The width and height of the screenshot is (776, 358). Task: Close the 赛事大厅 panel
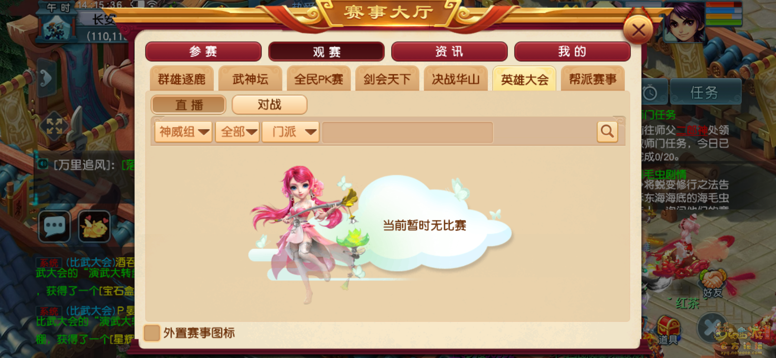click(638, 30)
